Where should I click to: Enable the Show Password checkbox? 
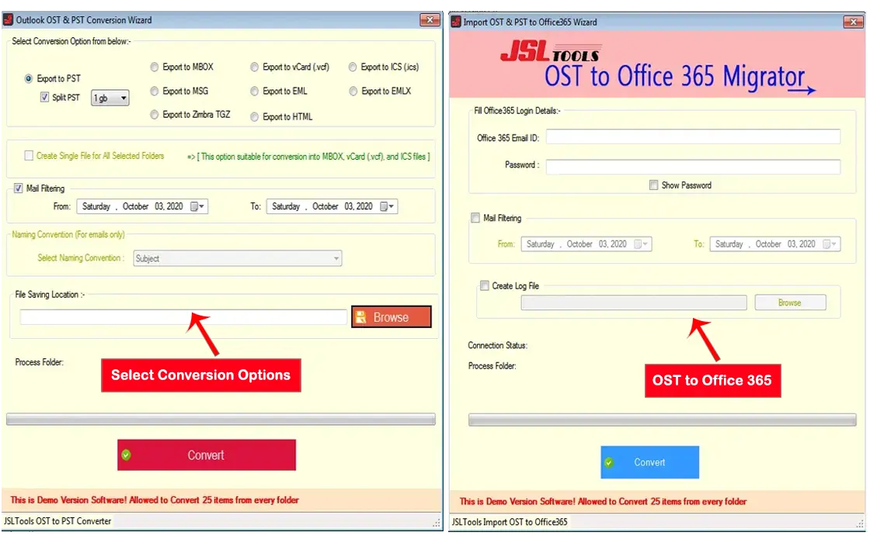pos(654,185)
